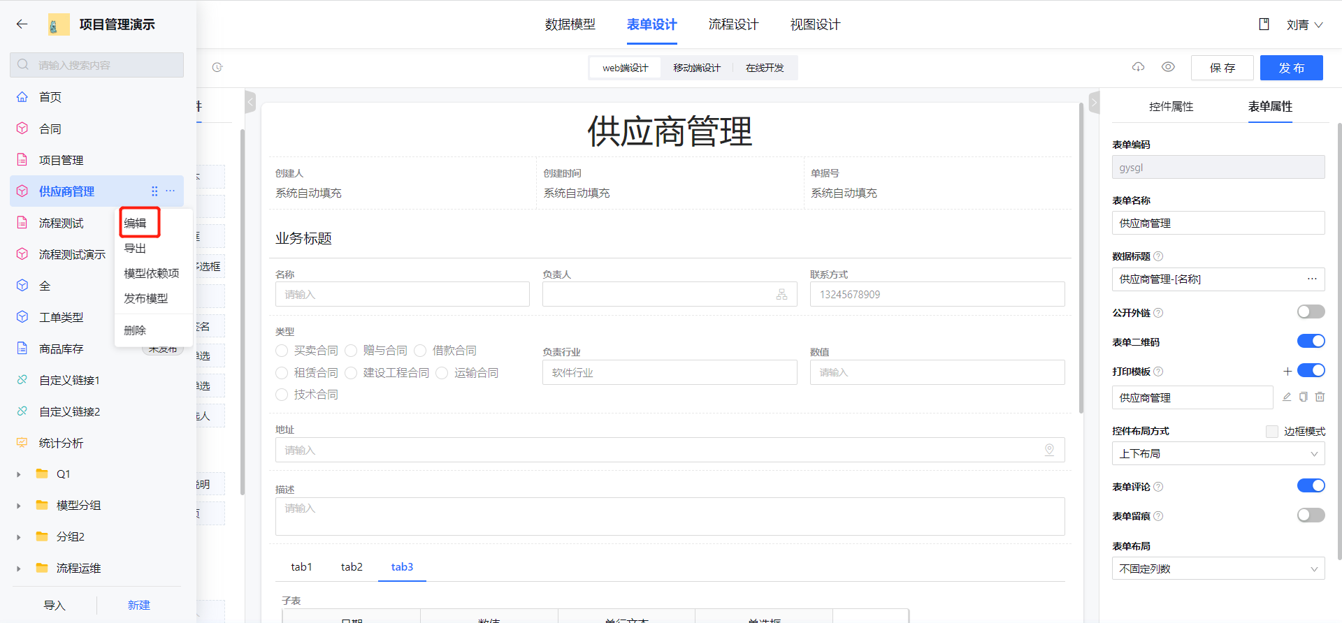Add a print template with plus icon

coord(1287,372)
